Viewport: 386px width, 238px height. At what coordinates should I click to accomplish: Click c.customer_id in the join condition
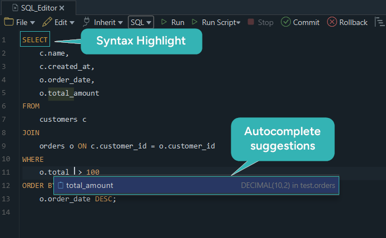point(118,146)
